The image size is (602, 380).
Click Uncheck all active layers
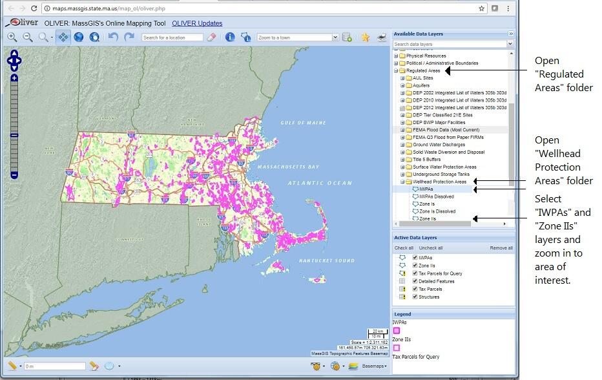[430, 248]
